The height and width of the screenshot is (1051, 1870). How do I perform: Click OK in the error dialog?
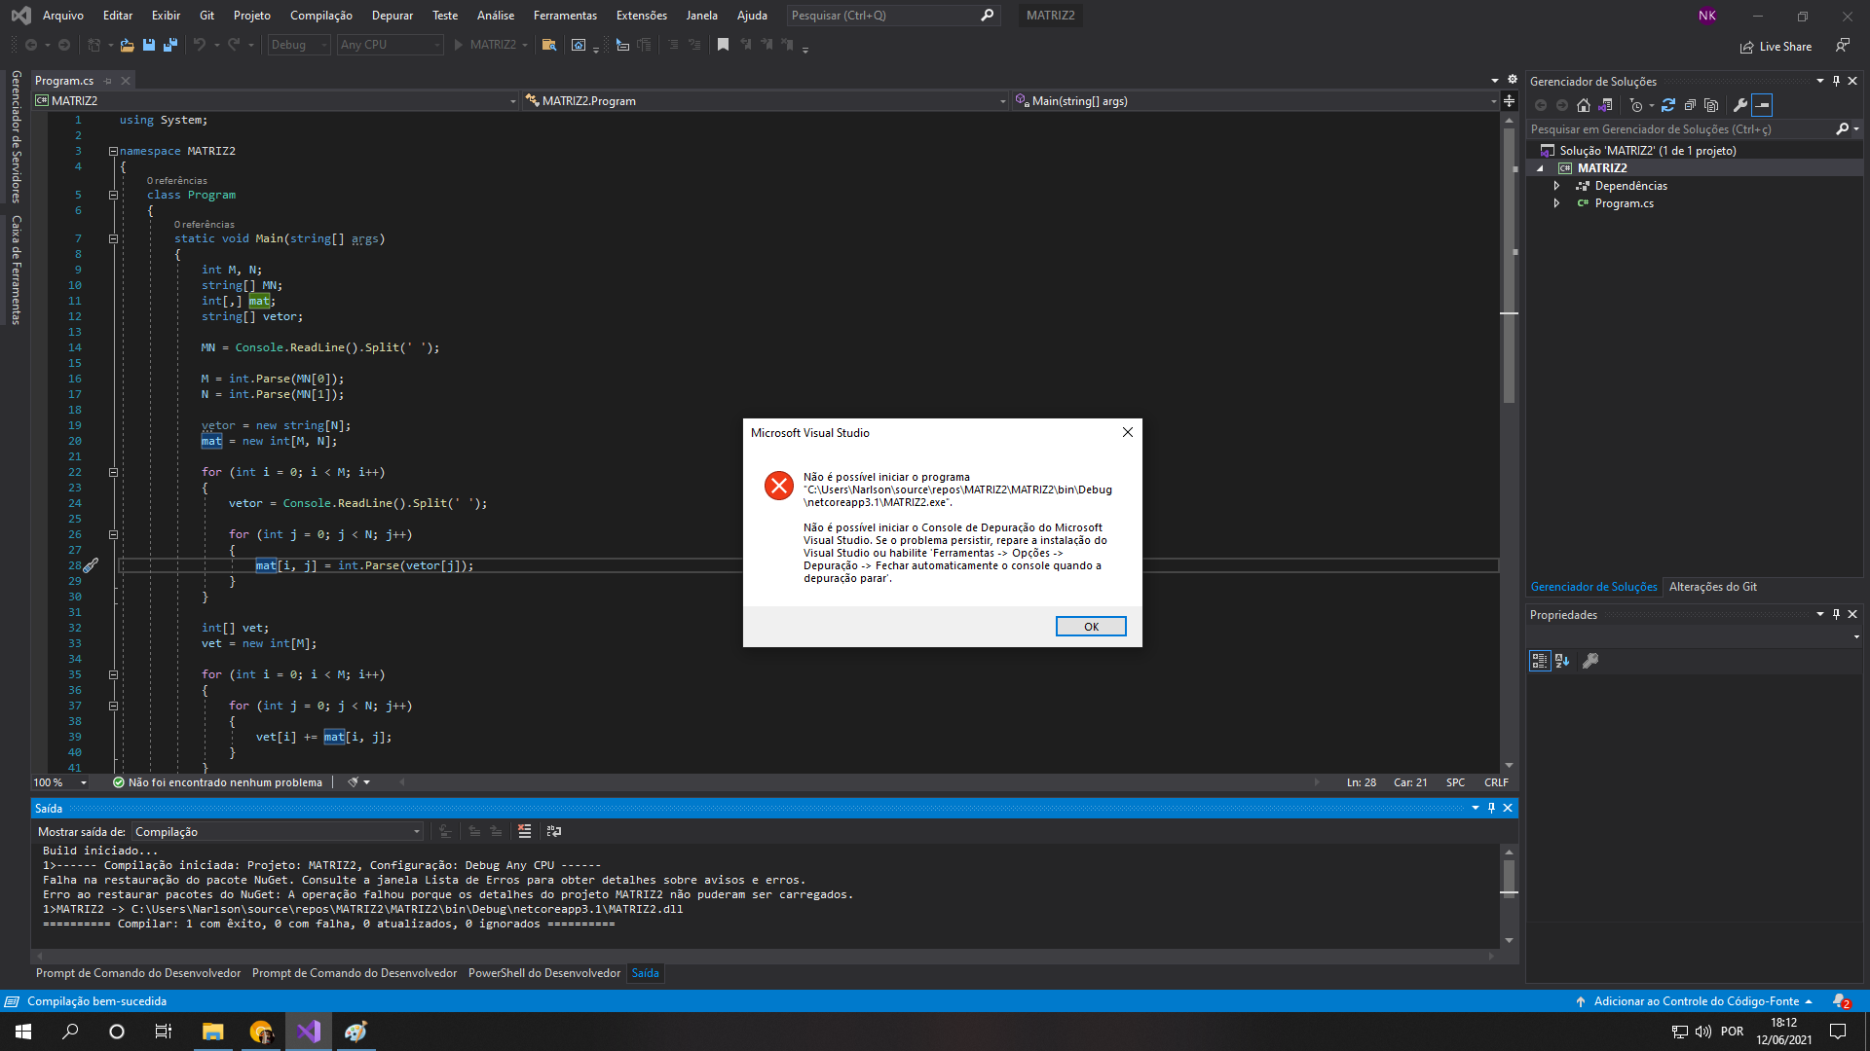[1091, 627]
